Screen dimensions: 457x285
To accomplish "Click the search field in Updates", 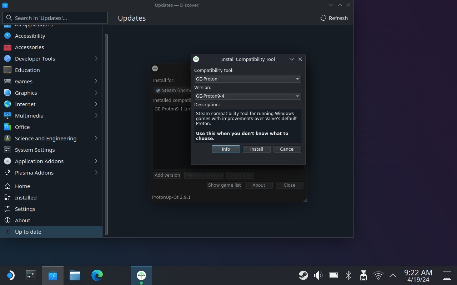I will pos(55,18).
